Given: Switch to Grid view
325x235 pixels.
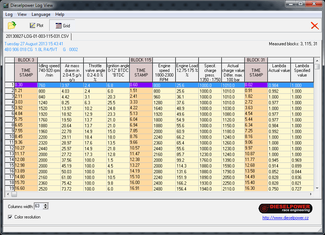Looking at the screenshot, I should click(x=63, y=26).
